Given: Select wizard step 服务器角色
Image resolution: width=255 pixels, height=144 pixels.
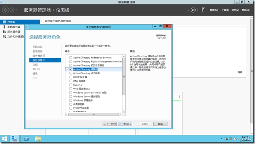Looking at the screenshot, I should [x=45, y=60].
